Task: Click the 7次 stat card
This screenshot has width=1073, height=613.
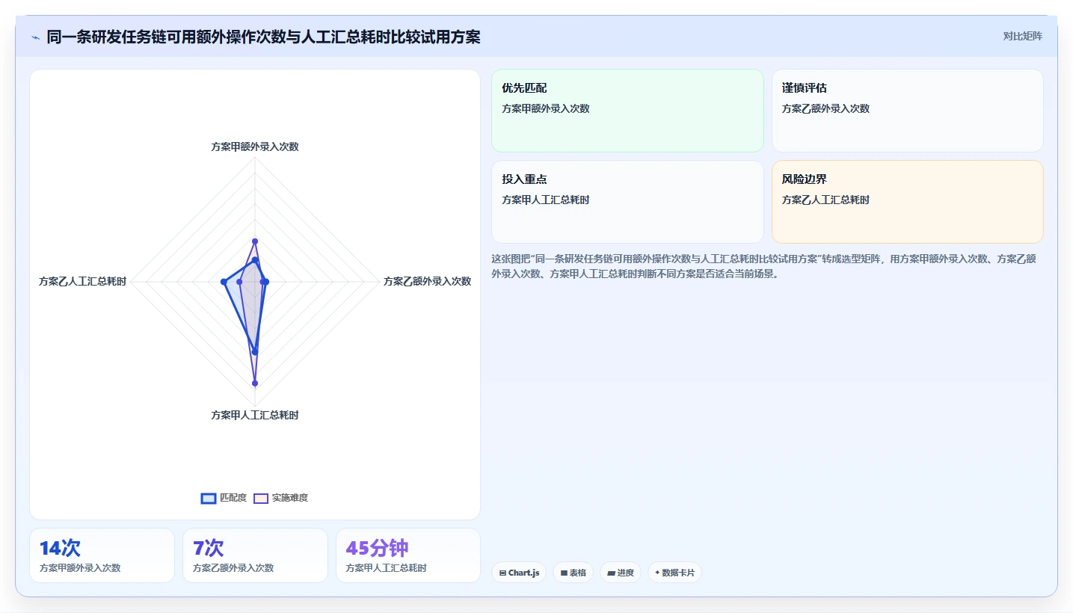Action: (x=255, y=555)
